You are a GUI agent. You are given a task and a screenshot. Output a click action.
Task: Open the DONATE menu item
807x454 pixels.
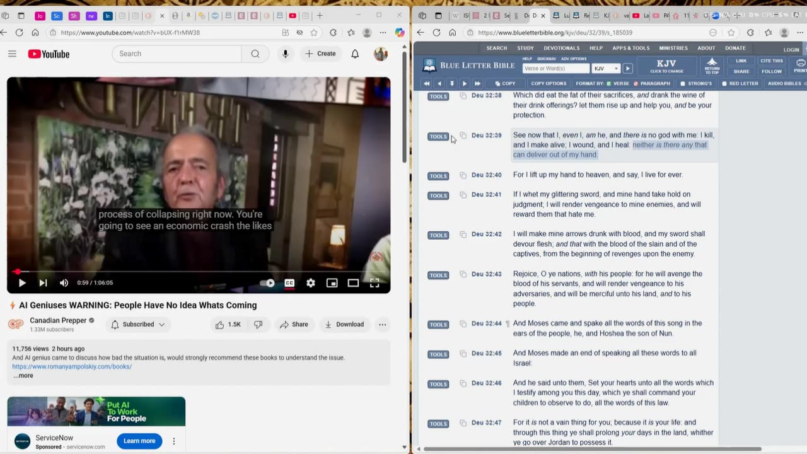pyautogui.click(x=735, y=49)
